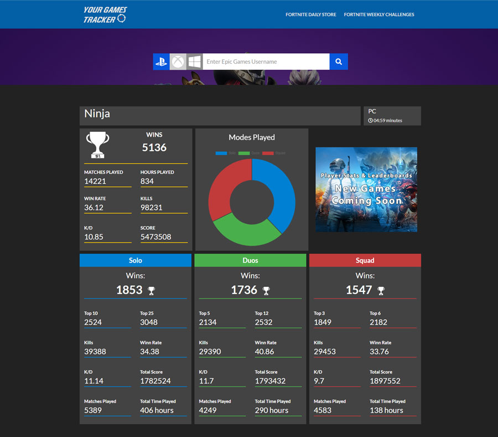Click Solo total score 1782524

pos(155,381)
